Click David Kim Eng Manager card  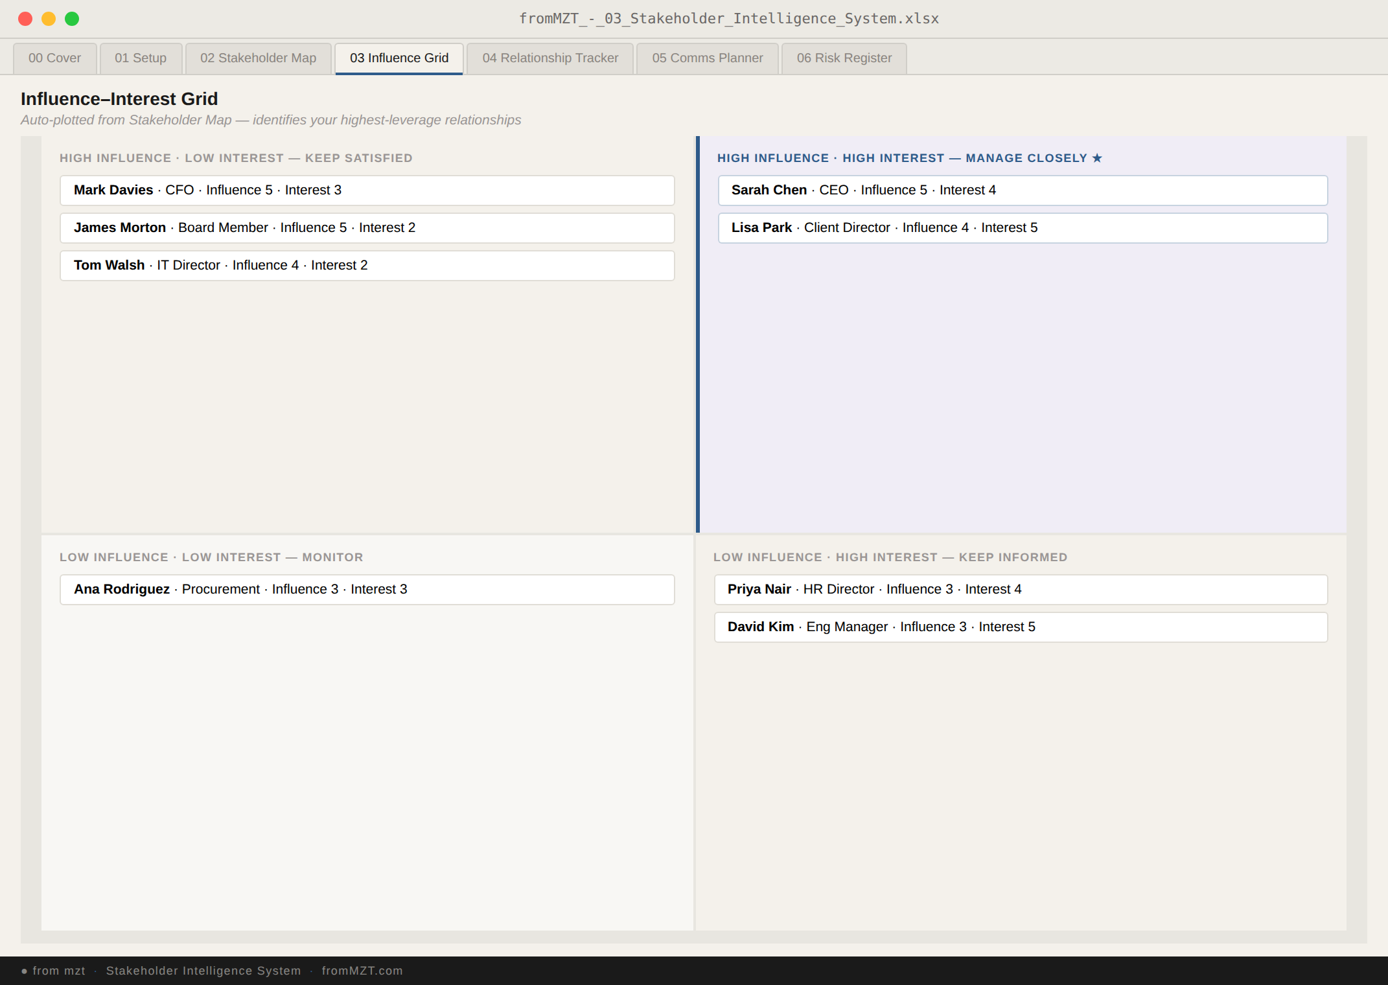[1021, 627]
